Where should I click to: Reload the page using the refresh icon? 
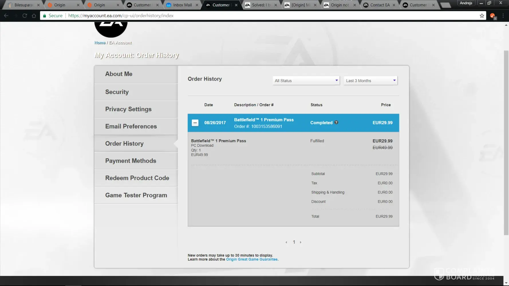(25, 16)
